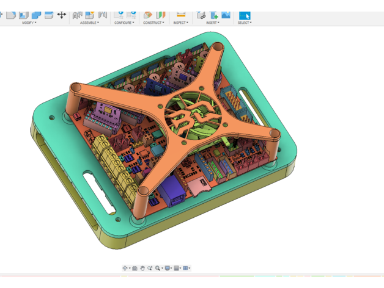Click the Joint tool in Assemble group
Screen dimensions: 384x288
[90, 15]
